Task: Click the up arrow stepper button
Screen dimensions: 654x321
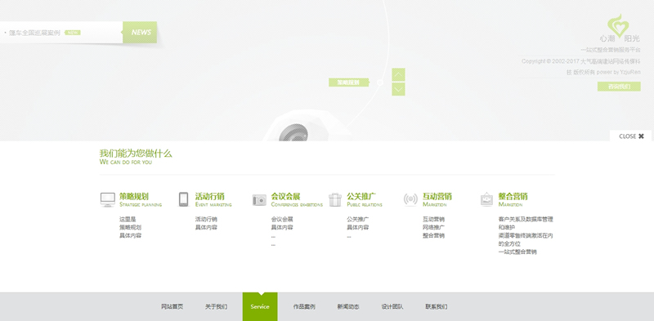Action: [x=398, y=74]
